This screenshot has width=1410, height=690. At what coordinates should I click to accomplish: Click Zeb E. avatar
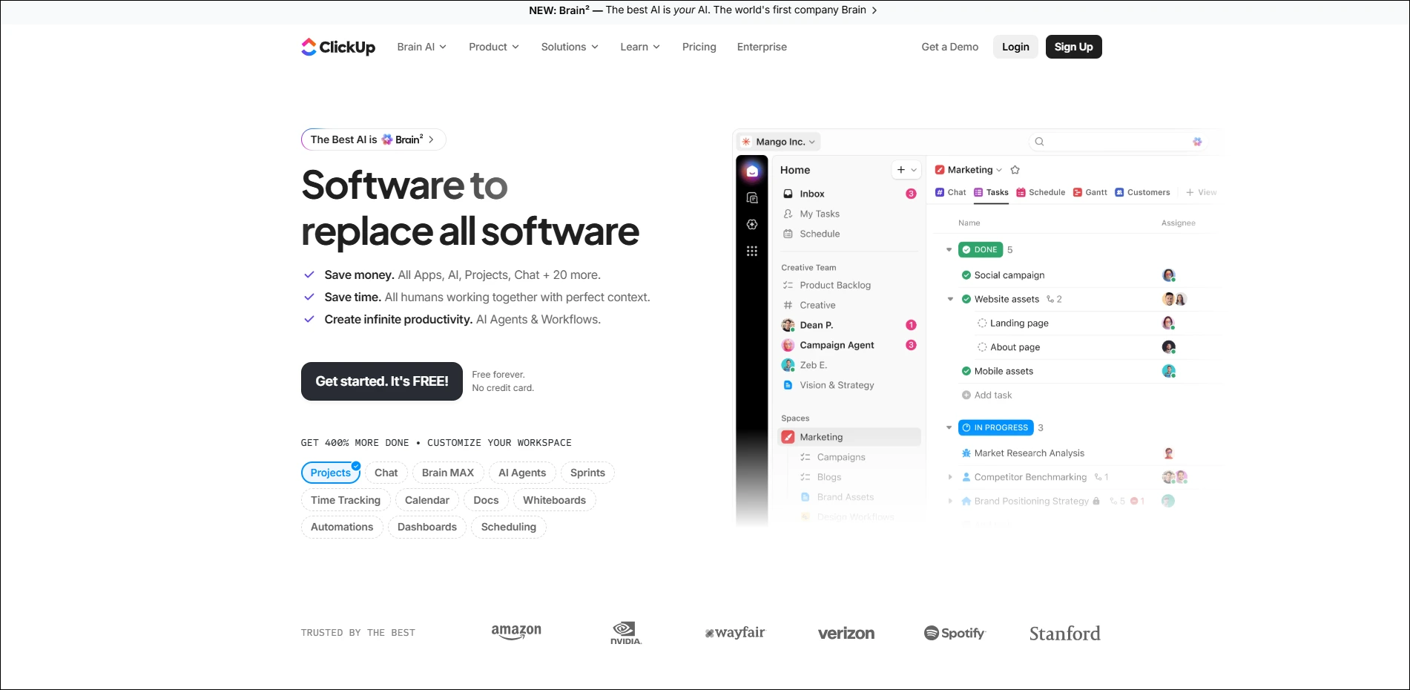[x=788, y=365]
